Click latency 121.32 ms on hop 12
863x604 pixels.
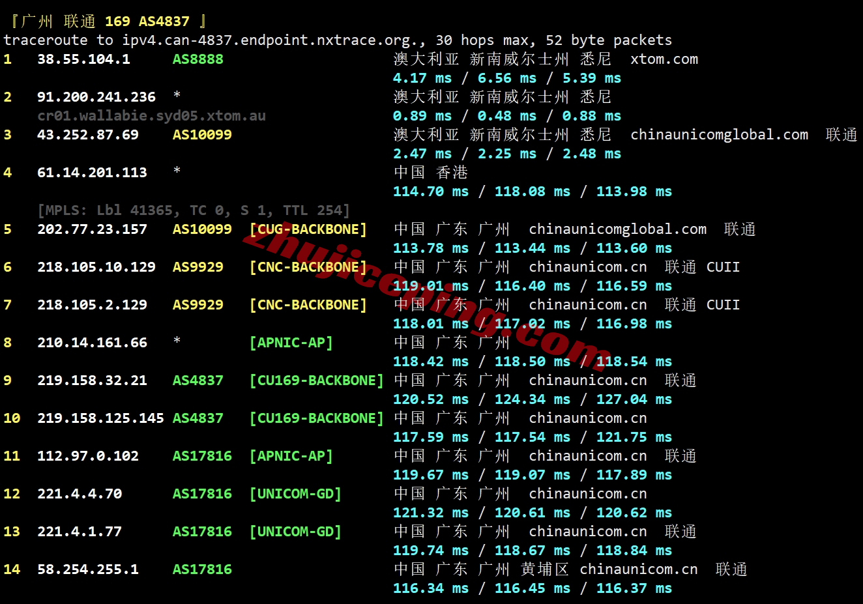(x=431, y=513)
